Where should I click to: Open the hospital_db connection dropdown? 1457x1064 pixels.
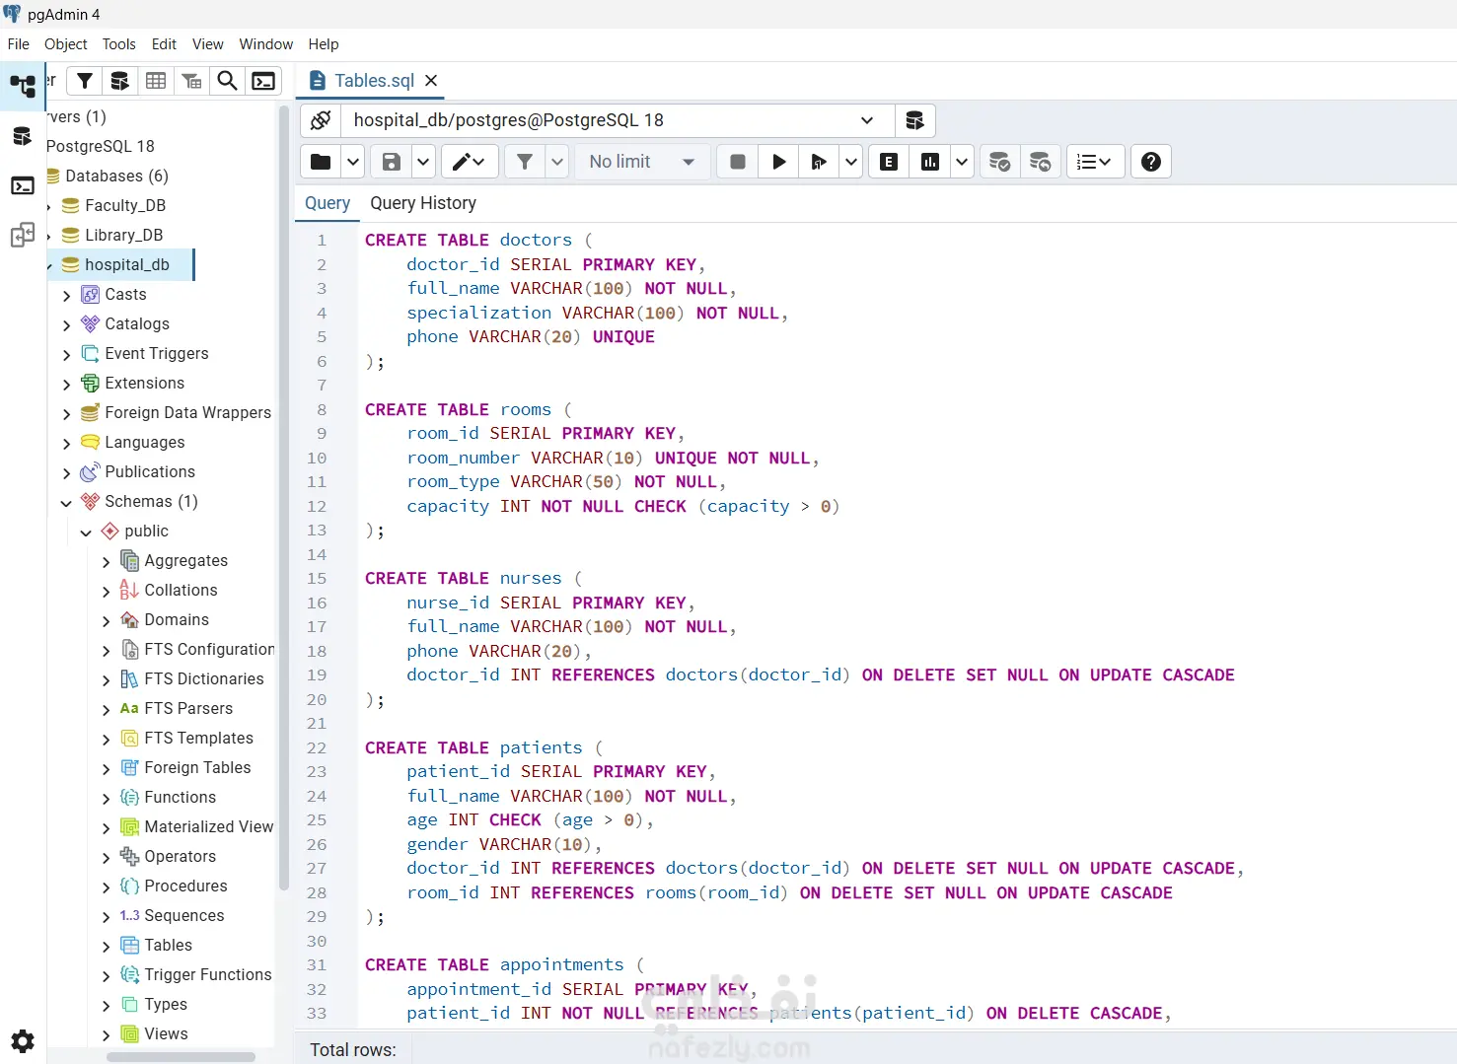tap(866, 120)
